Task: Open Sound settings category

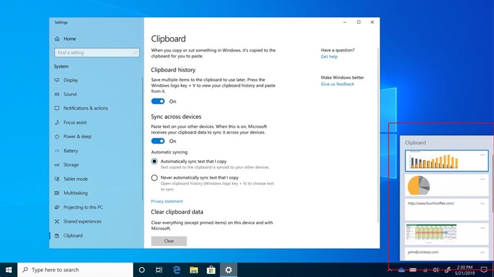Action: click(70, 94)
